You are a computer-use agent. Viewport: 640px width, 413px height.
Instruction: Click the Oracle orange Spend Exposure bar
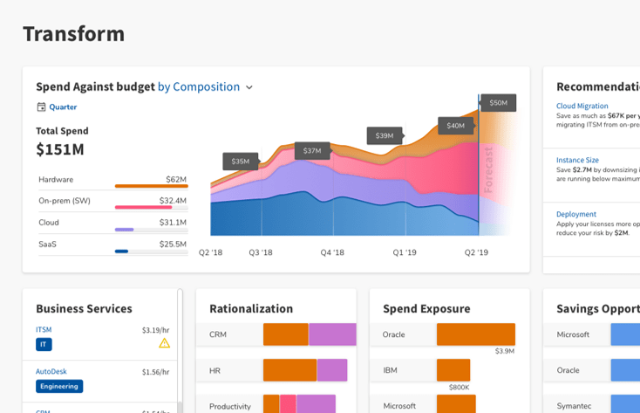[475, 334]
